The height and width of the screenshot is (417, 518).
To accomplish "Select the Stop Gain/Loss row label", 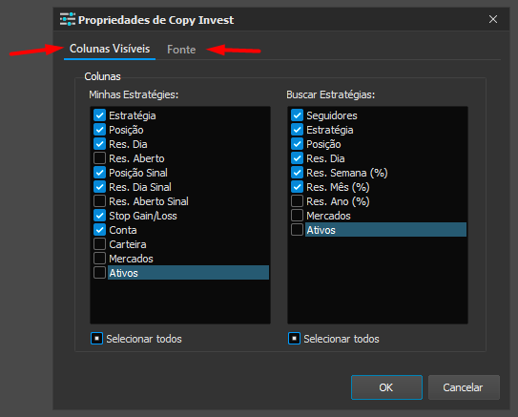I will (x=143, y=216).
